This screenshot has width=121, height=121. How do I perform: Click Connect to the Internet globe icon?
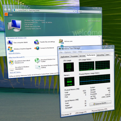37,48
